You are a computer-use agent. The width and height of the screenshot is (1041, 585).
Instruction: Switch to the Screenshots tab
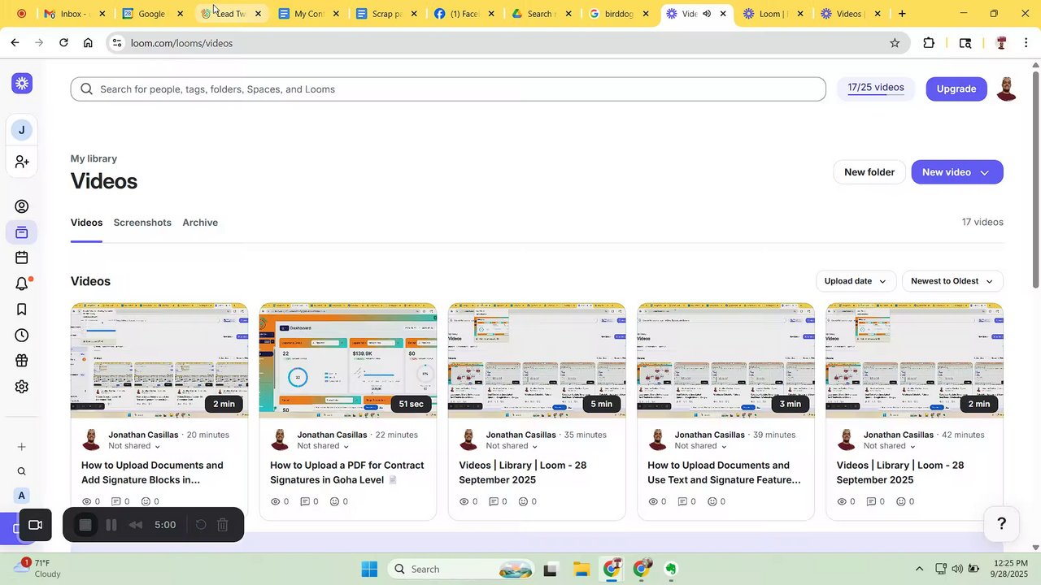[142, 223]
